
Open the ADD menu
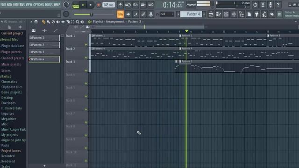(x=9, y=5)
